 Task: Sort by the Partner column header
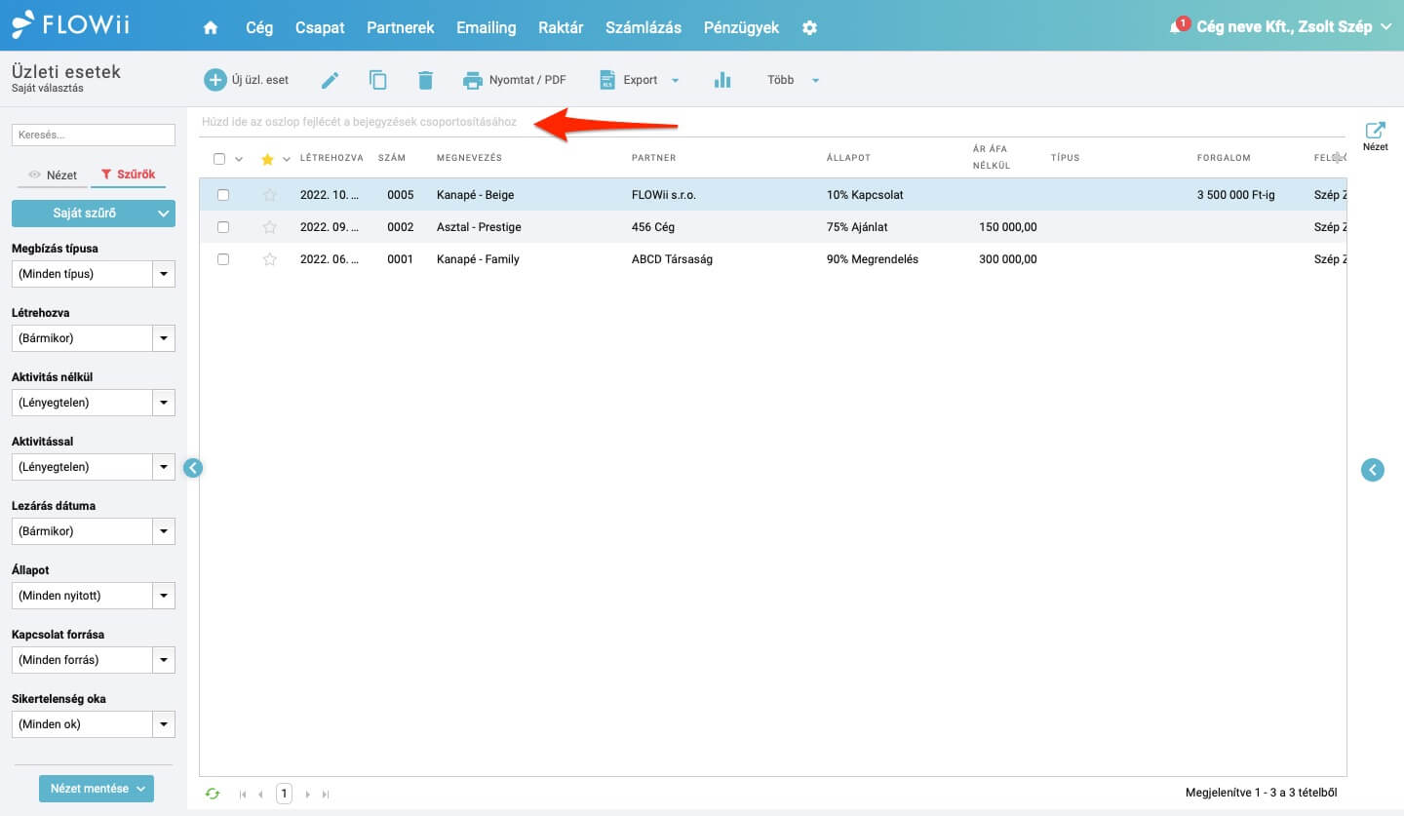(653, 158)
